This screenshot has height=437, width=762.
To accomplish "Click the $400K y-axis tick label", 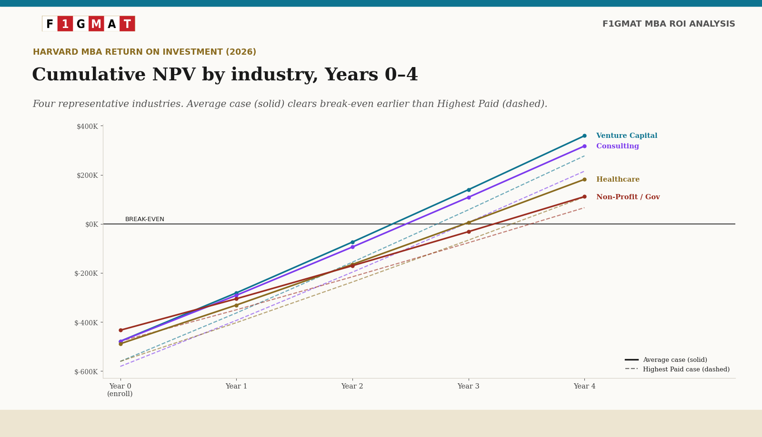I will tap(87, 126).
